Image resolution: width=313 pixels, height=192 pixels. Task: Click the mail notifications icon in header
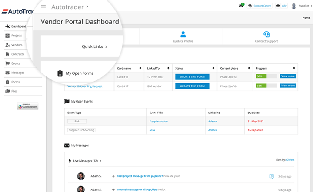tap(241, 6)
